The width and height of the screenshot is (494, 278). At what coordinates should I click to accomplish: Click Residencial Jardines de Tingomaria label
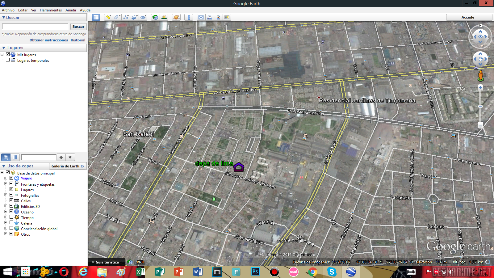tap(367, 100)
